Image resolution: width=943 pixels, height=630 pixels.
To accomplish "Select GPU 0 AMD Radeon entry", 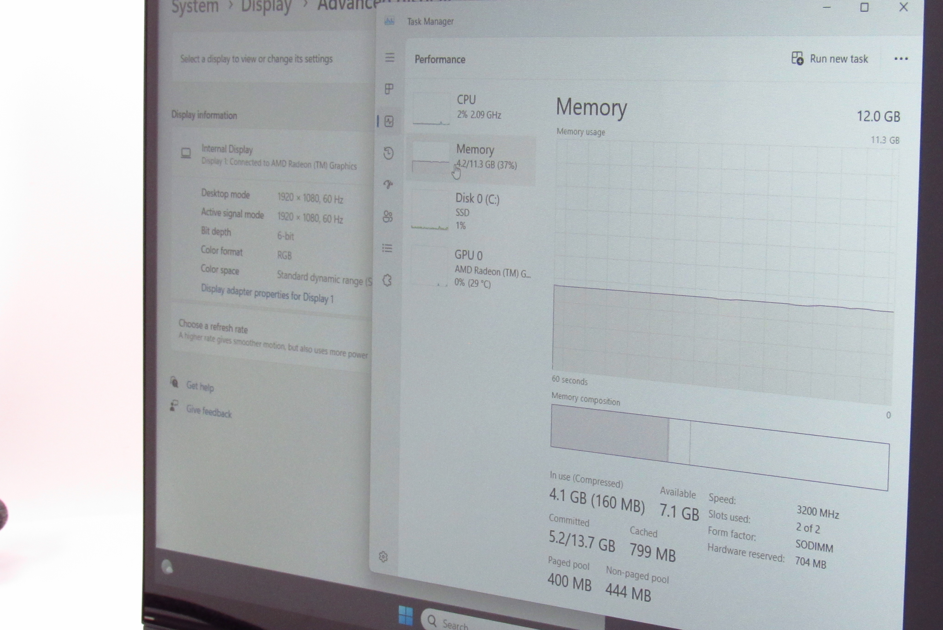I will 471,268.
